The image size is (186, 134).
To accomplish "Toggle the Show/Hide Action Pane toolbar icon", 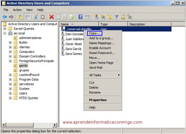I will (87, 17).
